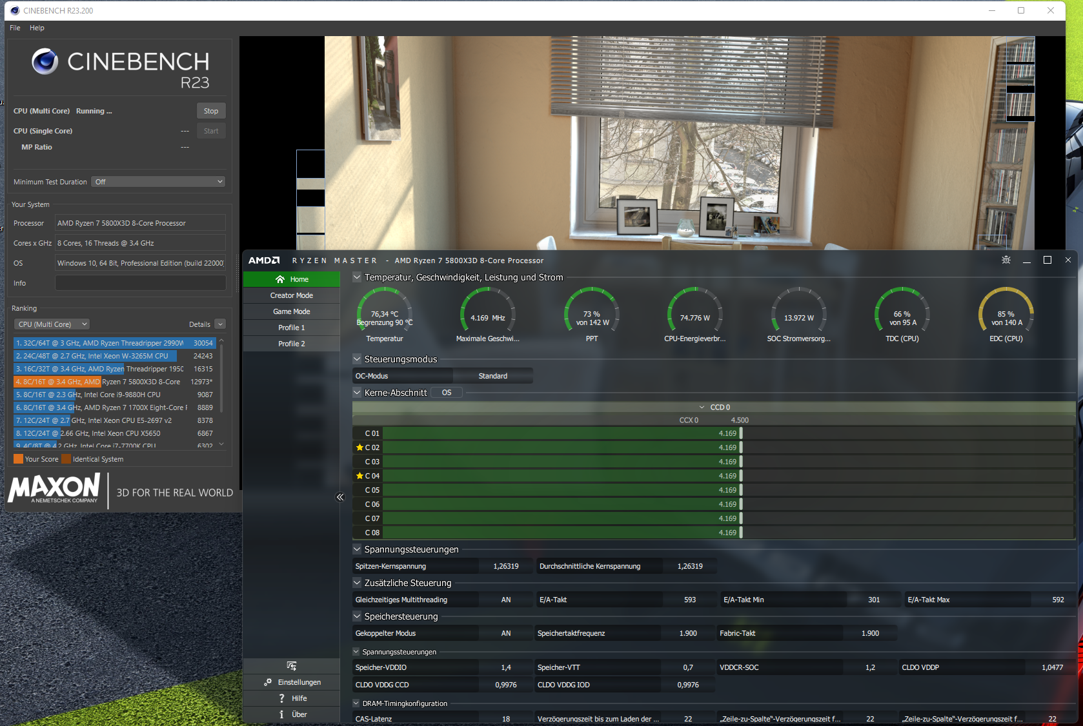Image resolution: width=1083 pixels, height=726 pixels.
Task: Open Hilfe in Ryzen Master
Action: (x=292, y=698)
